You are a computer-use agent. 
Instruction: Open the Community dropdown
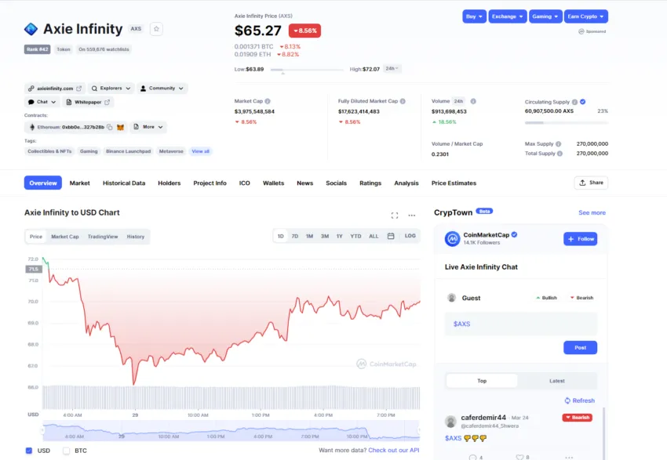point(162,89)
